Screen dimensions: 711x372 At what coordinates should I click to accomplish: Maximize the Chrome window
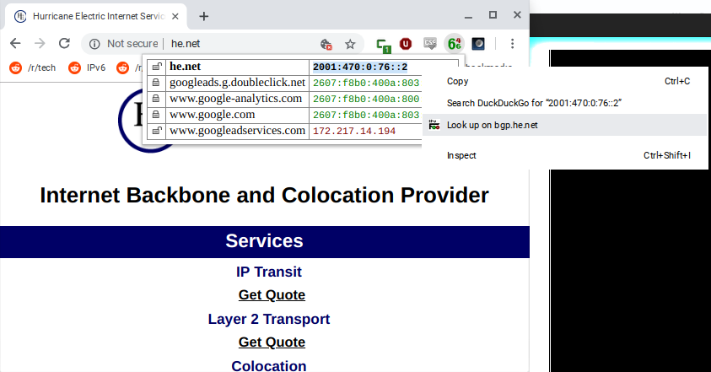tap(493, 15)
